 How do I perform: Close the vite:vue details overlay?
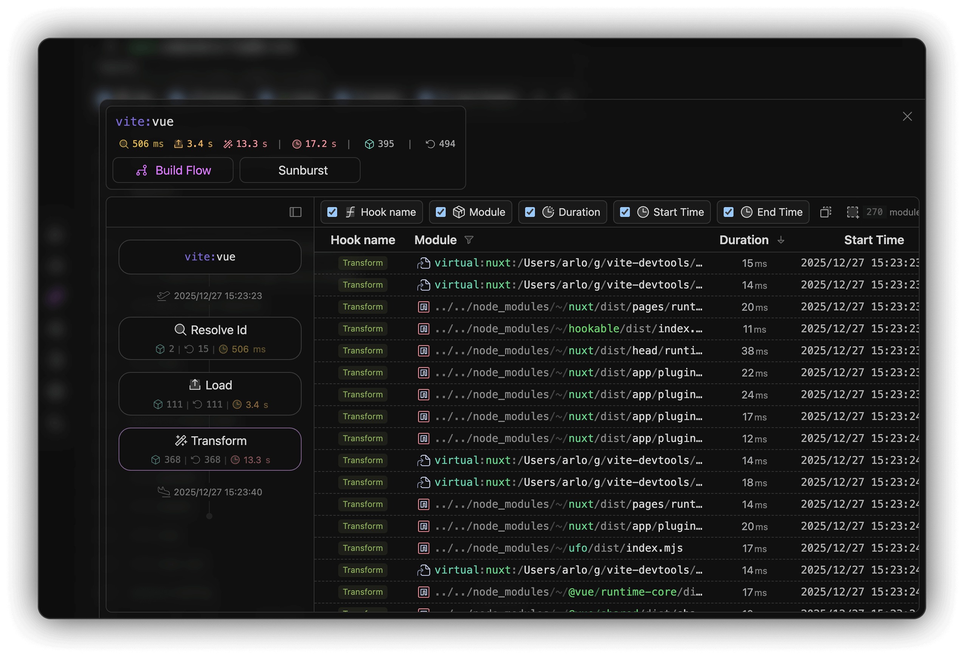point(907,116)
